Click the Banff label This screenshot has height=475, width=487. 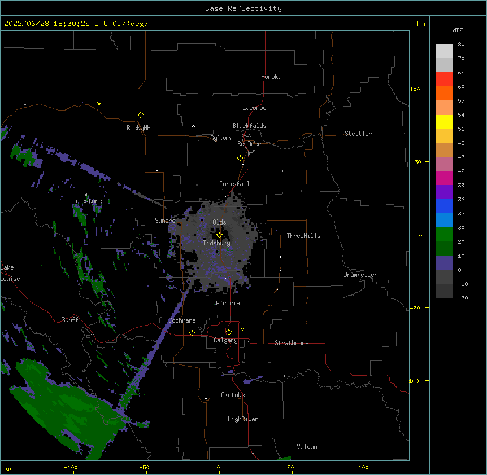pos(70,320)
